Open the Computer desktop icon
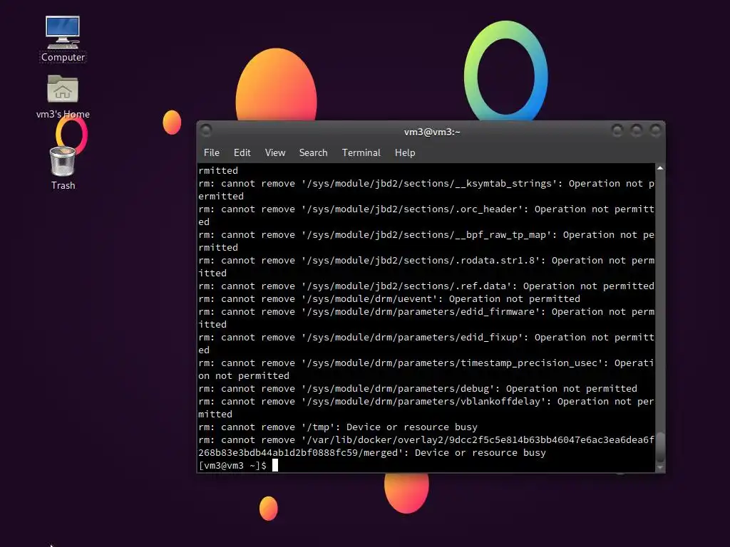 coord(63,39)
